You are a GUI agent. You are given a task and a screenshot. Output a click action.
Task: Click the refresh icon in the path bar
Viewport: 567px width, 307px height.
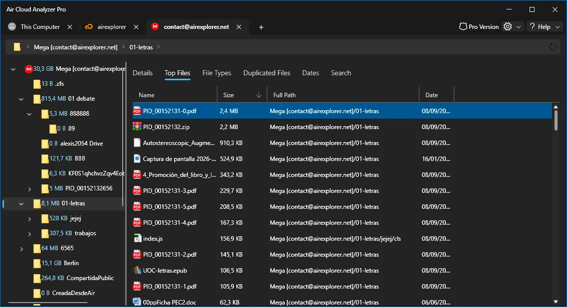point(553,47)
